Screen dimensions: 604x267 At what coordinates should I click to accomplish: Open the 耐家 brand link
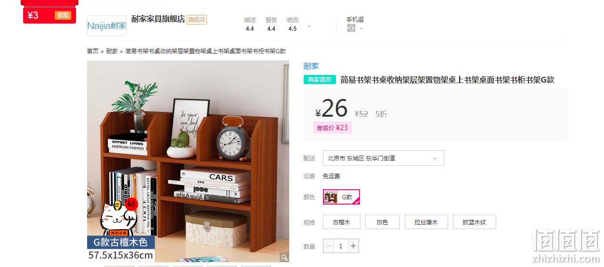(311, 66)
